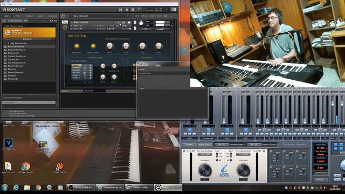Toggle the Solo button of Bass Clarinet instrument
Screen dimensions: 345x194
[135, 23]
